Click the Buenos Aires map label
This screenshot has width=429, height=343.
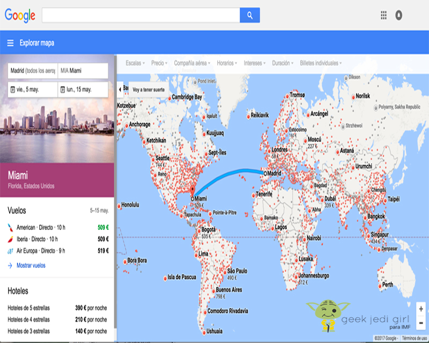[x=229, y=289]
